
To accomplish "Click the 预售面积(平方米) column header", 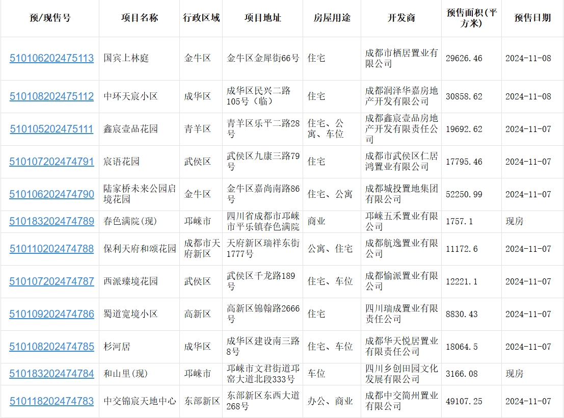I will tap(472, 18).
